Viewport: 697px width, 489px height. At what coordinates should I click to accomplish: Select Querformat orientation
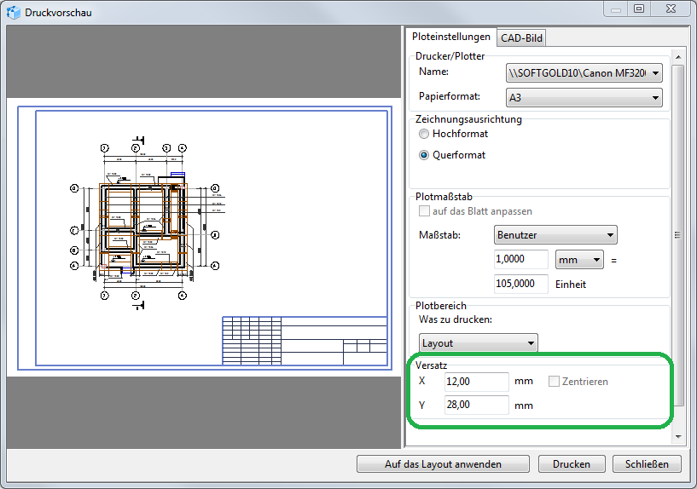pos(424,155)
